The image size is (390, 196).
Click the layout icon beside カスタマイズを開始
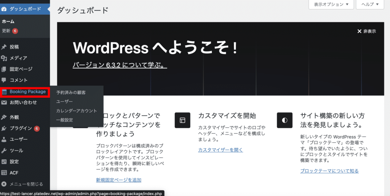tap(182, 120)
